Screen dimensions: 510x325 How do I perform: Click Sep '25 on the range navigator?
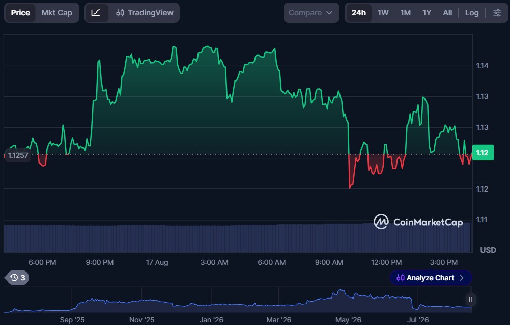coord(72,320)
